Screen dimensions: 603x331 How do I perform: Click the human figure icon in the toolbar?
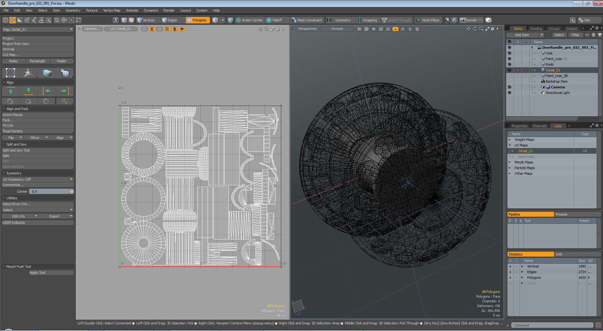(x=116, y=20)
